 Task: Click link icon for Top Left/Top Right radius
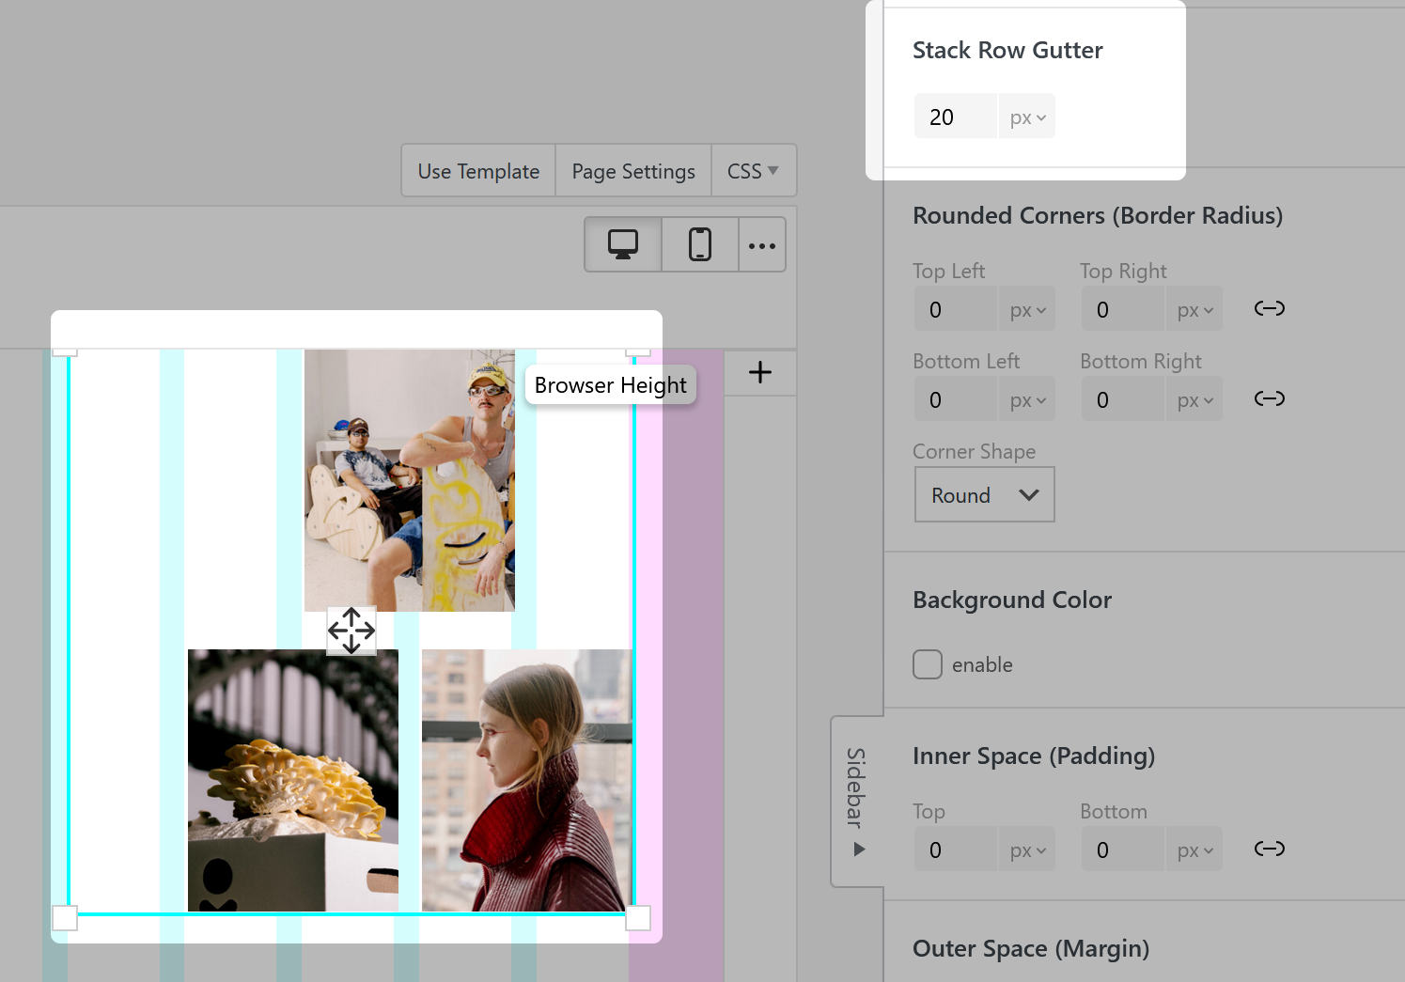tap(1269, 309)
